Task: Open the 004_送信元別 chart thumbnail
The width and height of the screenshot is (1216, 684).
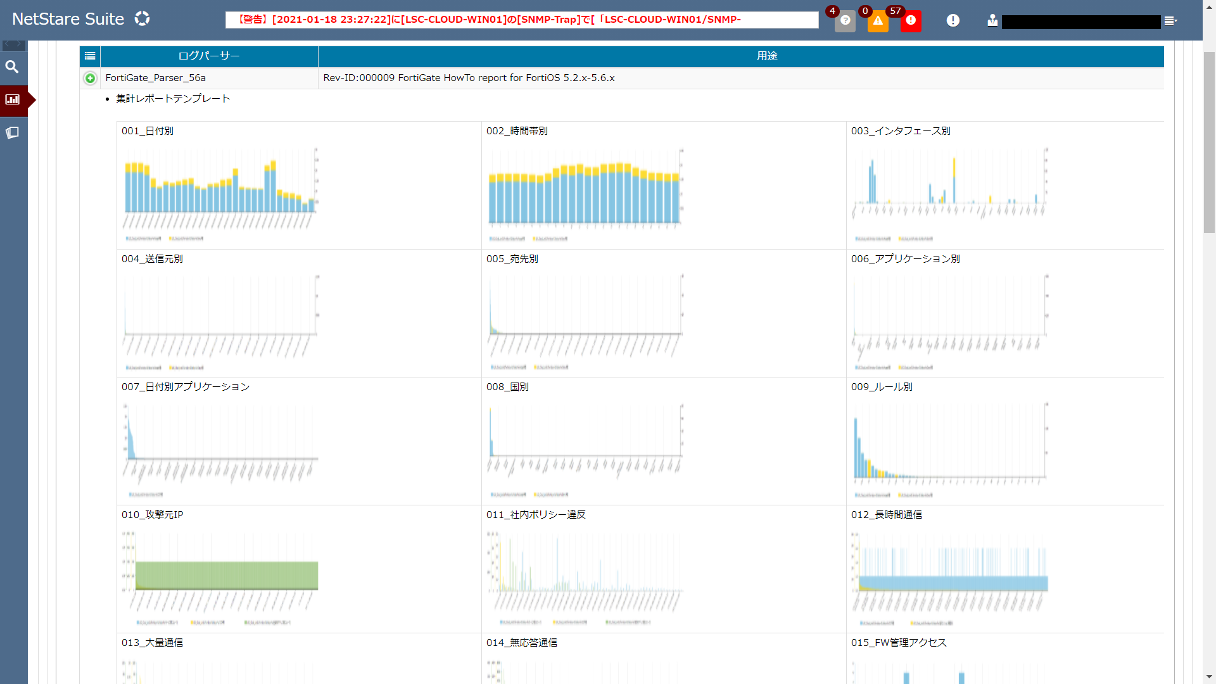Action: point(220,321)
